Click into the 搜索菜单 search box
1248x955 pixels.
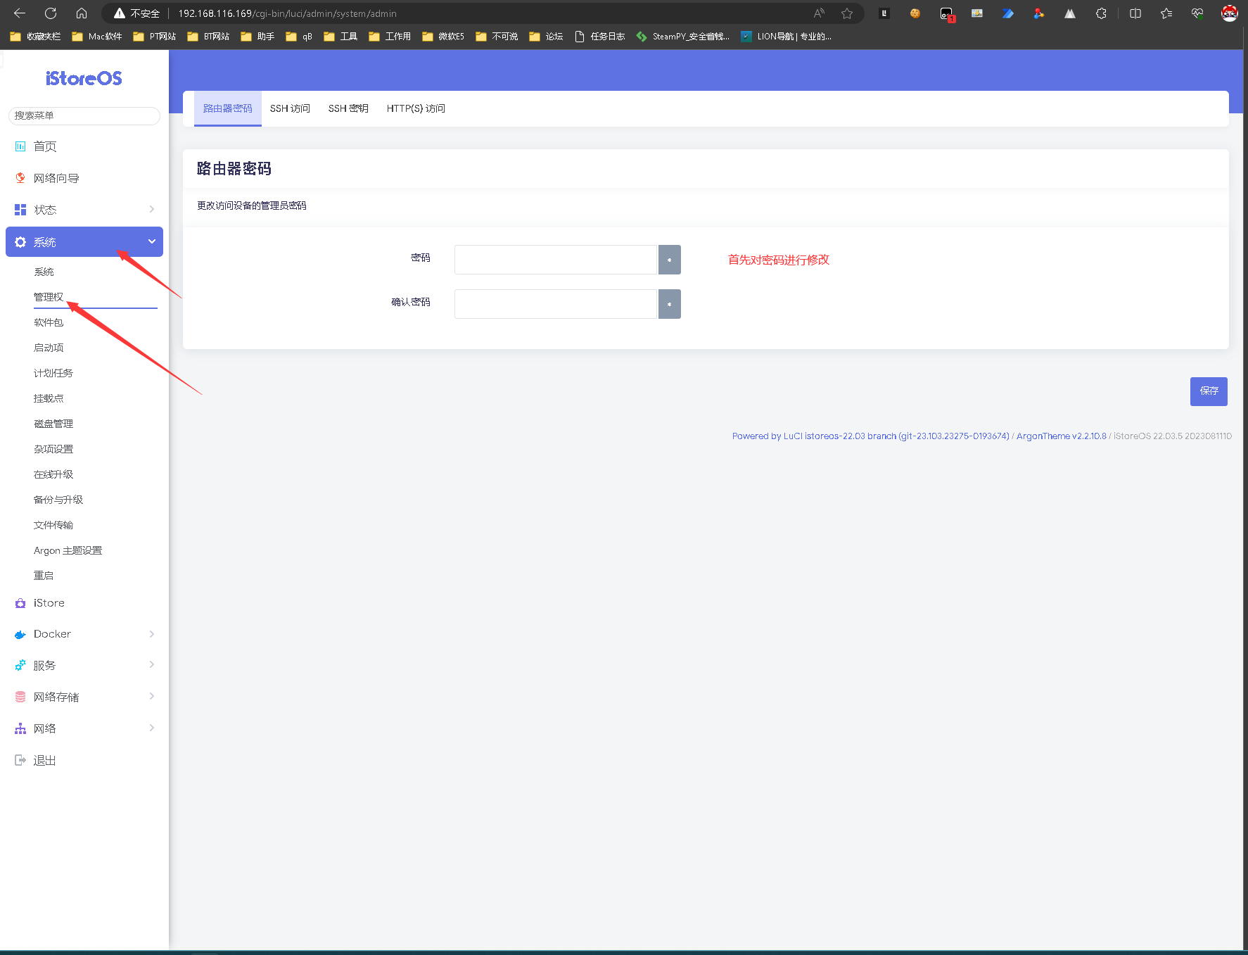84,115
